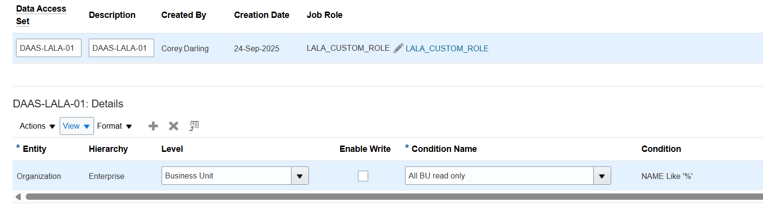
Task: Open the View menu
Action: pyautogui.click(x=77, y=126)
